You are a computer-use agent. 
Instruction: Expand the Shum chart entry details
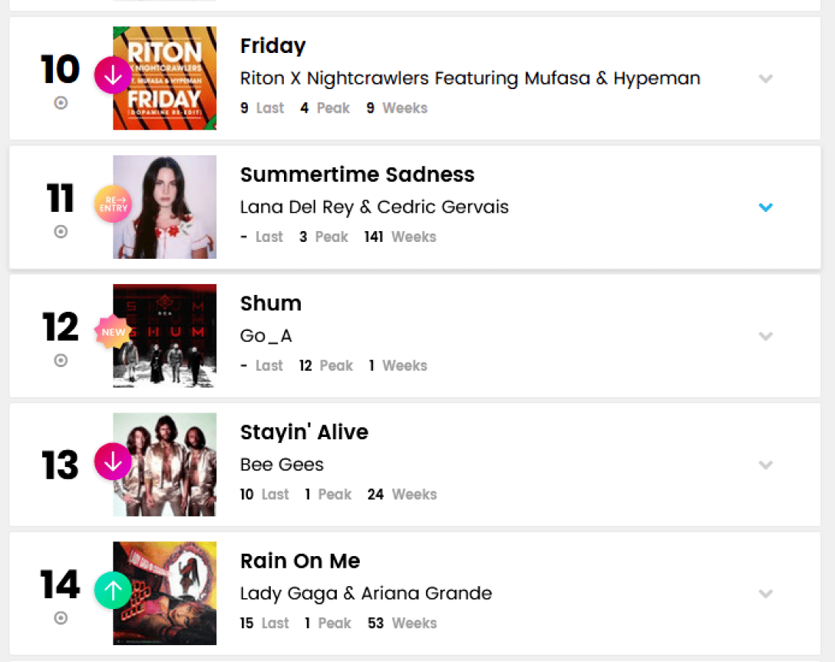pos(765,336)
